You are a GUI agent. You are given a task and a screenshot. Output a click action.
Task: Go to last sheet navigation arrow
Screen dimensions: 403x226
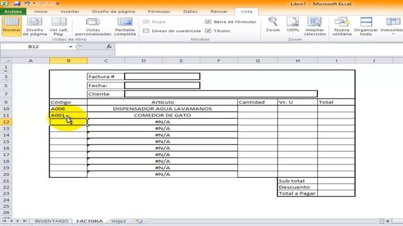point(25,221)
